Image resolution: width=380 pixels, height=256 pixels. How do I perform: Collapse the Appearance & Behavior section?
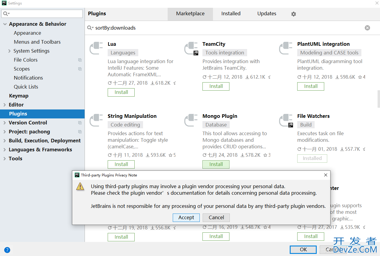pos(5,24)
